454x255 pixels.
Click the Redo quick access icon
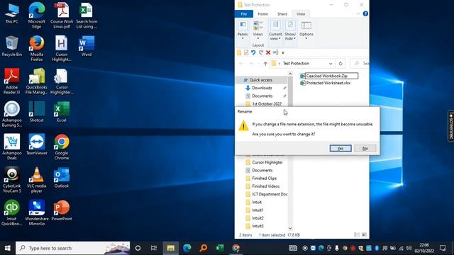click(x=261, y=52)
